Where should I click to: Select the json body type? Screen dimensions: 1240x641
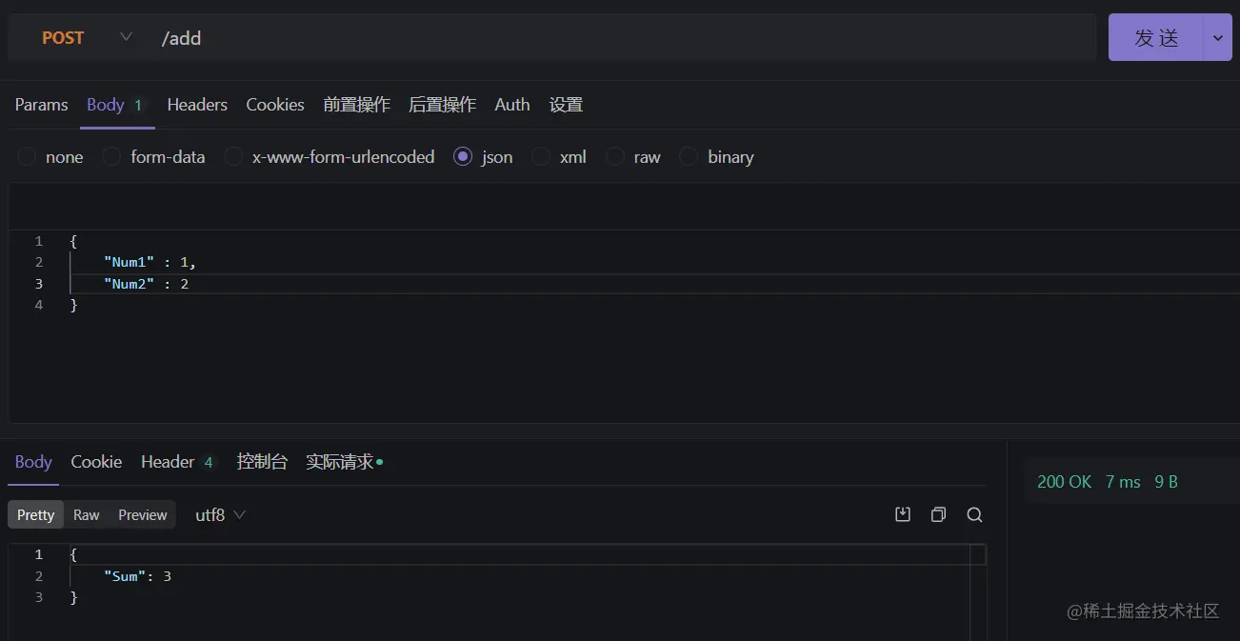pyautogui.click(x=483, y=157)
